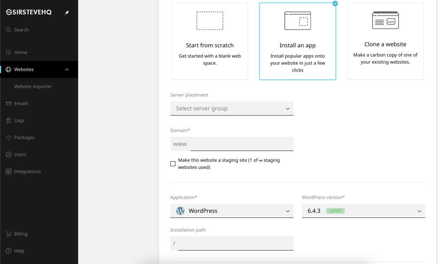Click the Installation path field
Image resolution: width=438 pixels, height=264 pixels.
(x=236, y=244)
